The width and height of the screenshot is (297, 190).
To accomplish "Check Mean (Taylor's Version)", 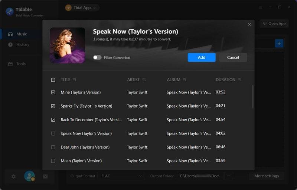I will click(x=53, y=161).
